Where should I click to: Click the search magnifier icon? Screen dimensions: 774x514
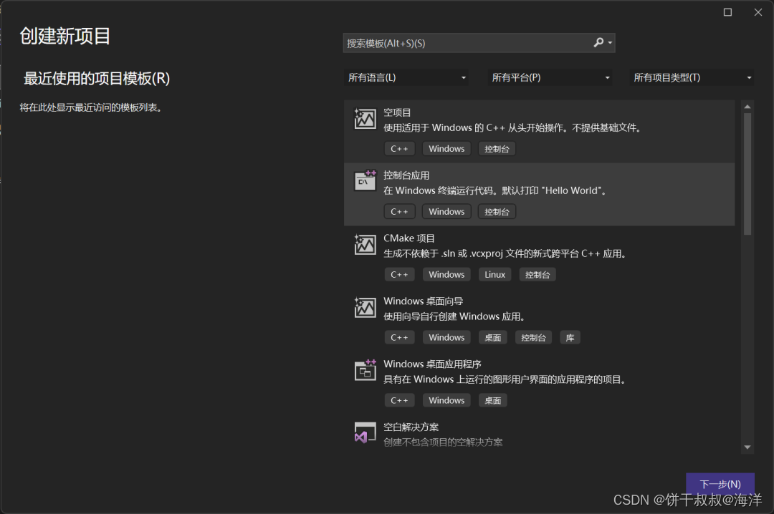tap(598, 43)
